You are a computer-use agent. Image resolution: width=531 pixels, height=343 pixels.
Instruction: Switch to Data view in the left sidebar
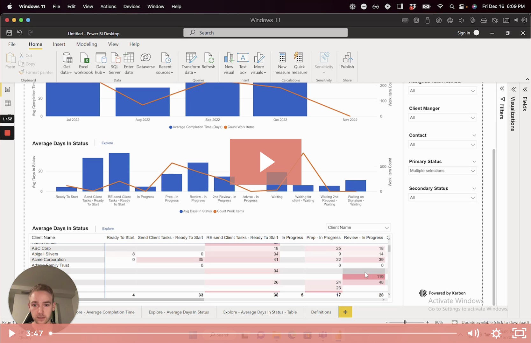7,103
